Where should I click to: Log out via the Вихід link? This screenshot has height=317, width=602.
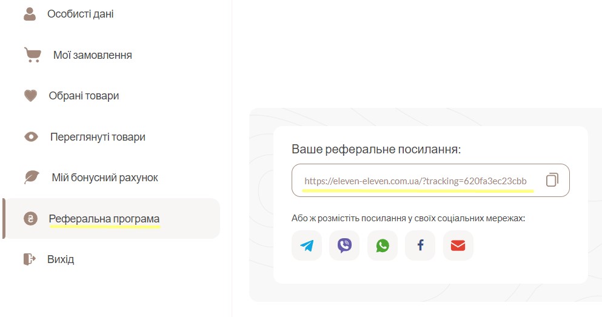point(61,259)
